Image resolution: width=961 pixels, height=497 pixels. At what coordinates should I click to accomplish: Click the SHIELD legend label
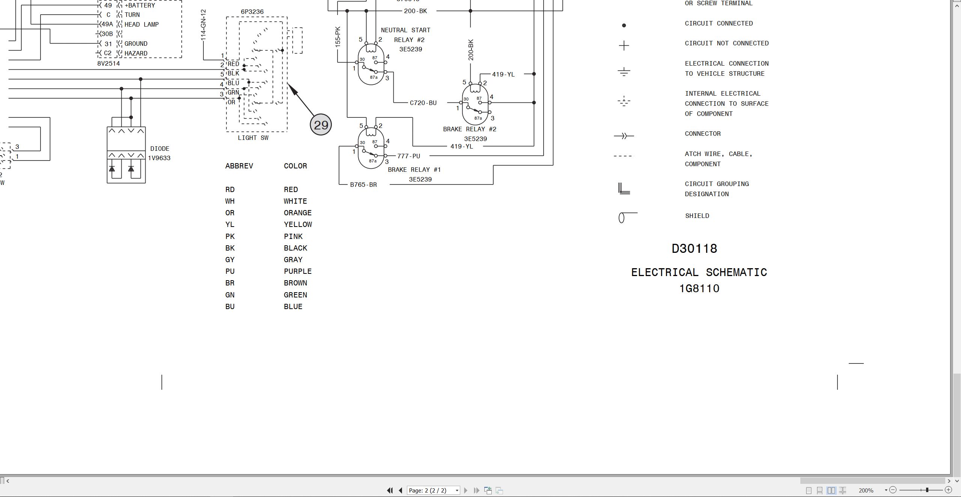tap(697, 216)
